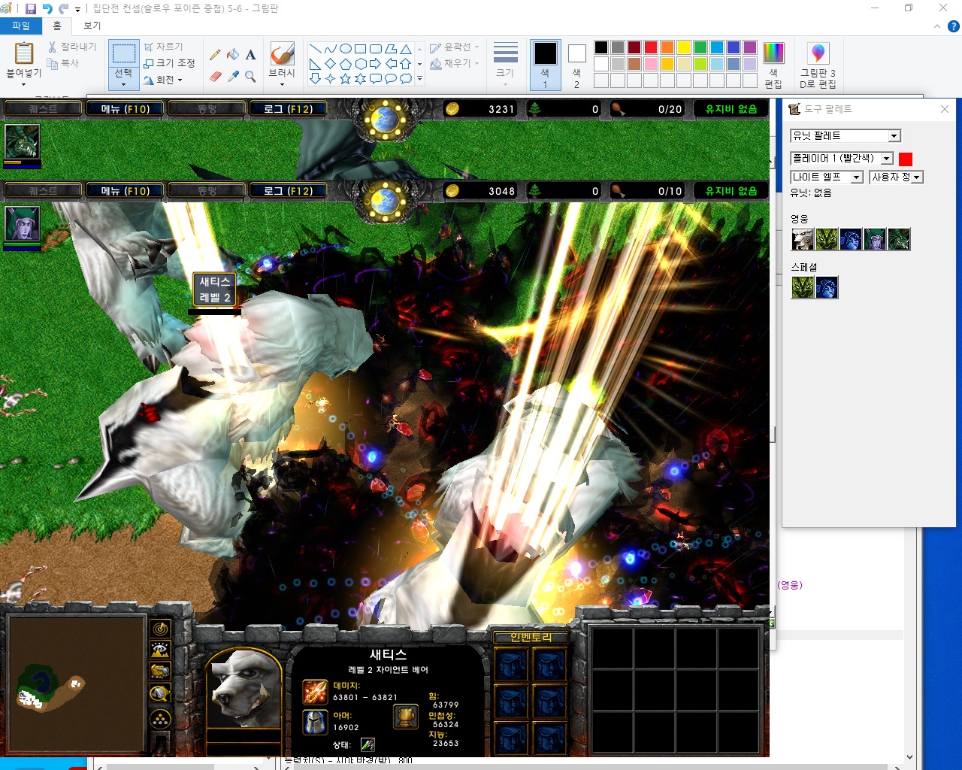
Task: Click 복사 (Copy) in clipboard group
Action: coord(63,63)
